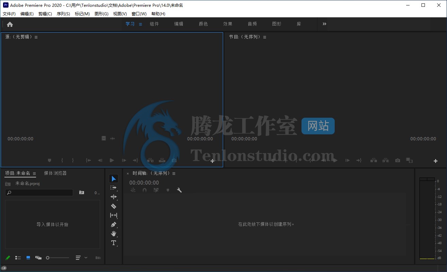447x272 pixels.
Task: Step forward one frame in Program monitor
Action: pos(347,160)
